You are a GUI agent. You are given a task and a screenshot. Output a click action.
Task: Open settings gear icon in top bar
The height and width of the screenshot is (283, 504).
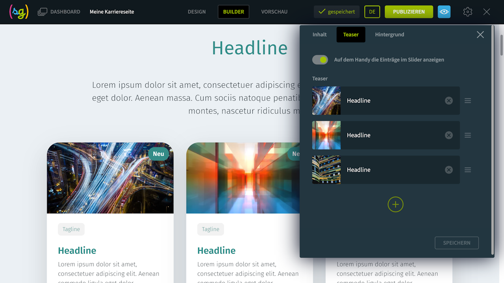pos(468,12)
